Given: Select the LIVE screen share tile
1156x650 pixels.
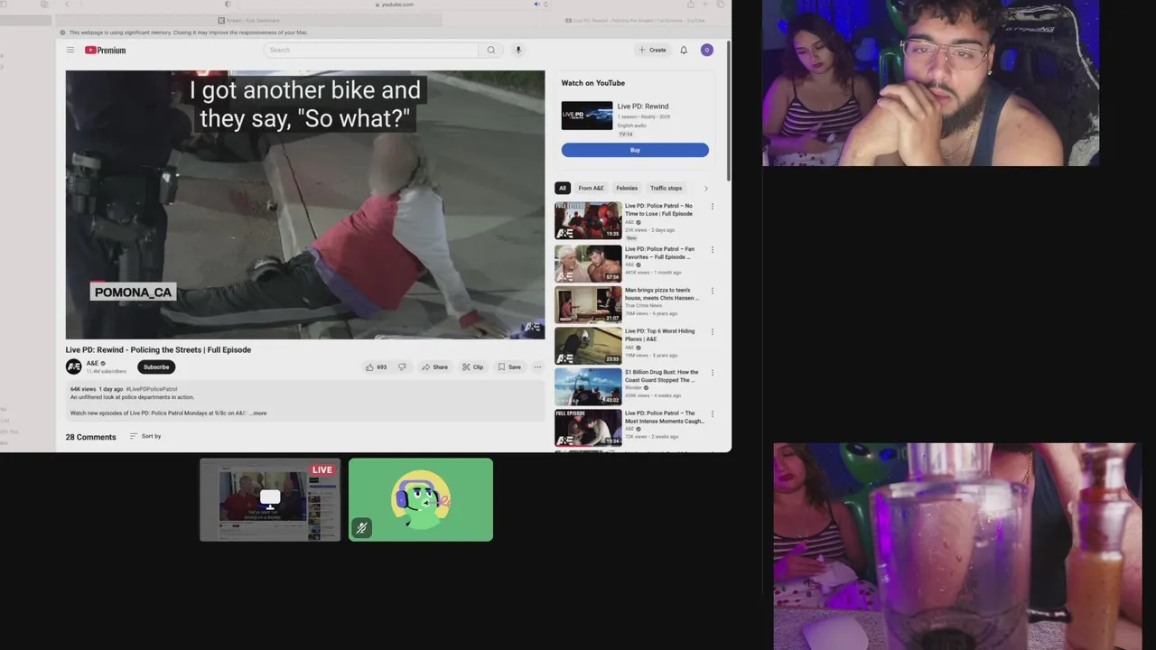Looking at the screenshot, I should [270, 499].
